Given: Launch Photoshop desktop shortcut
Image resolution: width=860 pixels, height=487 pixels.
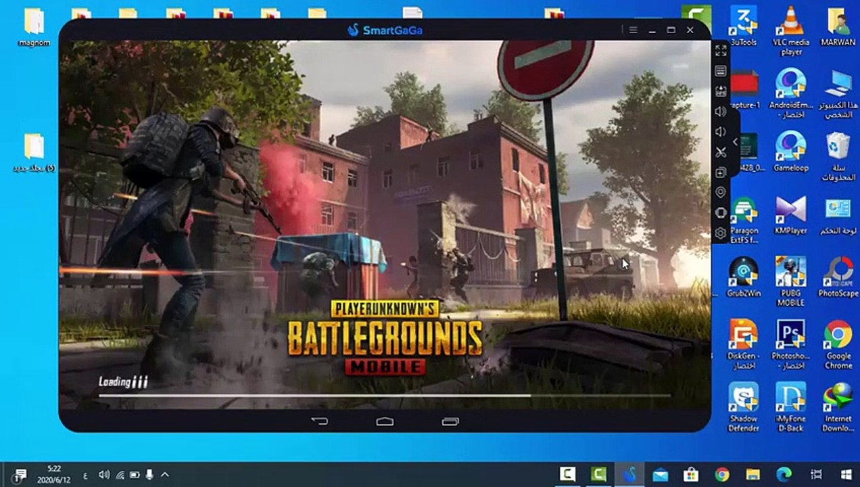Looking at the screenshot, I should (x=791, y=345).
